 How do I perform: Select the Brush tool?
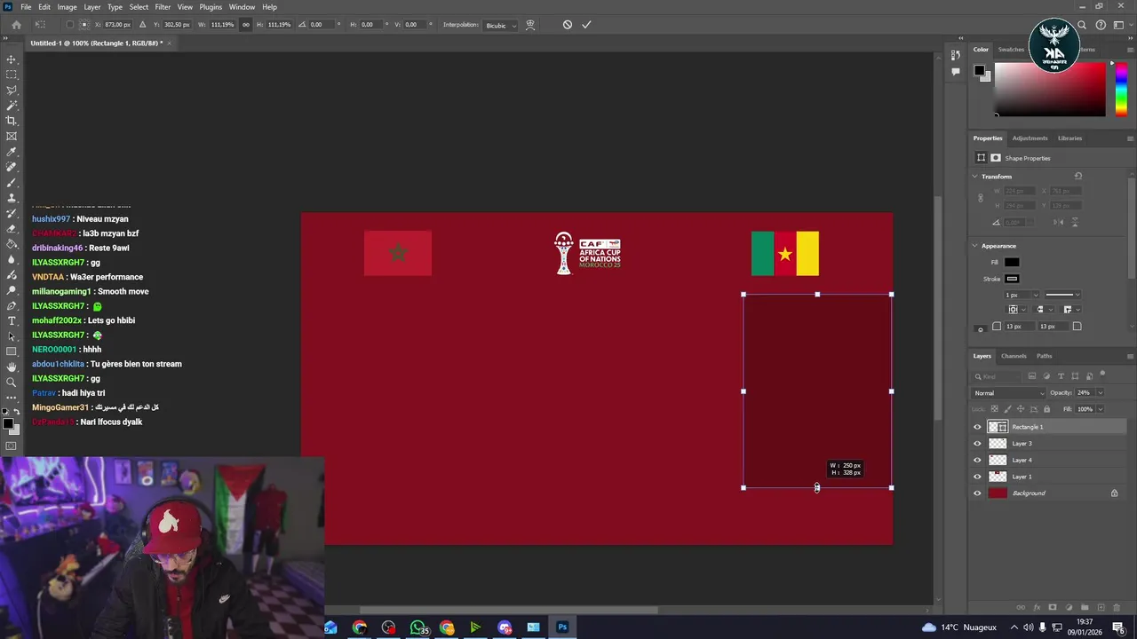12,183
